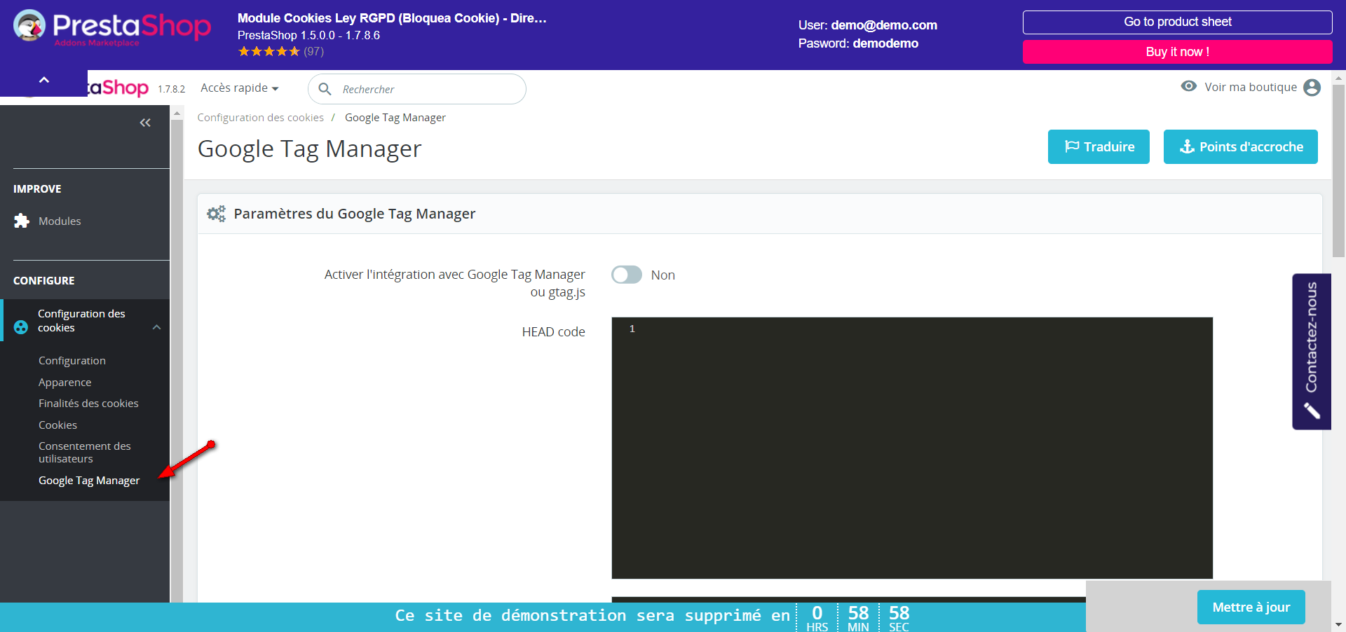Click the (97) reviews count

pos(313,51)
